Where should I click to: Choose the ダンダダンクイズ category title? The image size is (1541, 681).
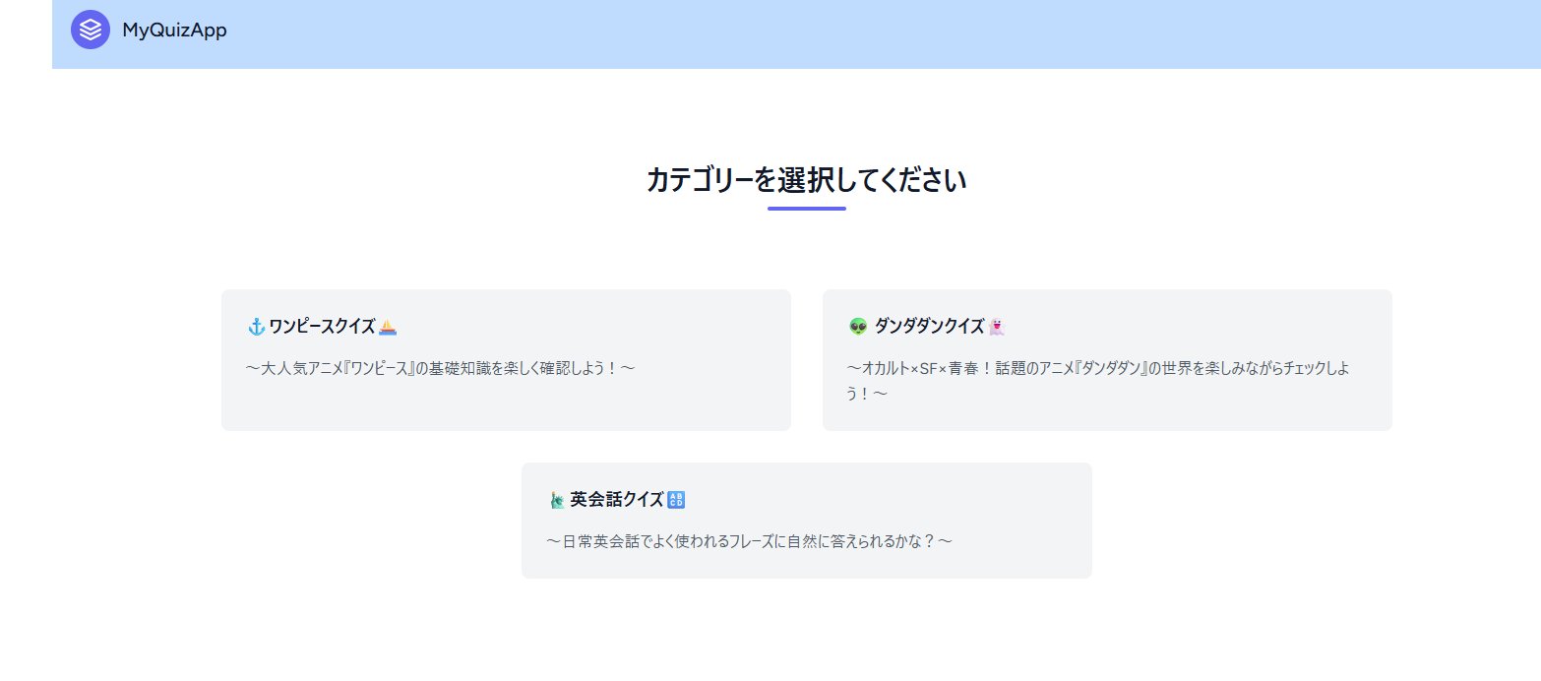[x=929, y=327]
